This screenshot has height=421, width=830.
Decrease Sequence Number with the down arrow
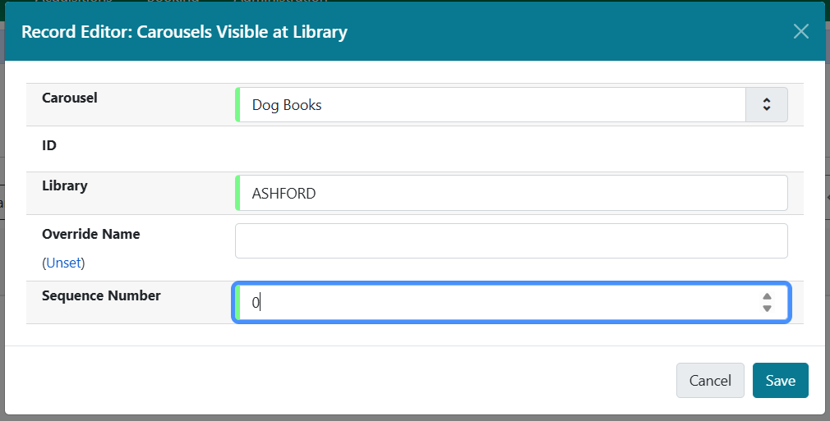click(767, 309)
